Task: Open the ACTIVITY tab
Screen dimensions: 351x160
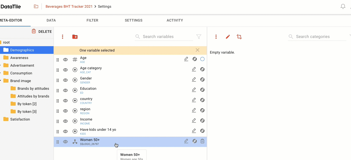Action: [175, 20]
